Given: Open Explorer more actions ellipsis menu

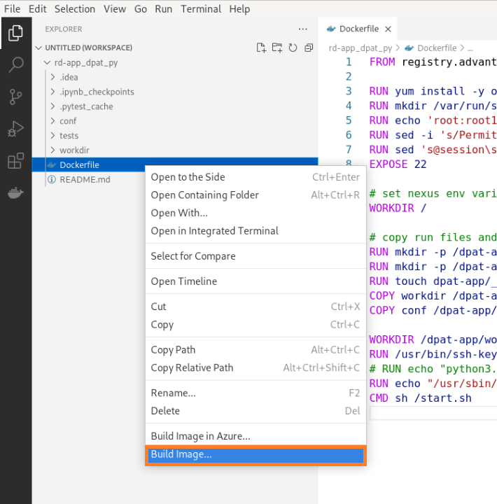Looking at the screenshot, I should 302,29.
